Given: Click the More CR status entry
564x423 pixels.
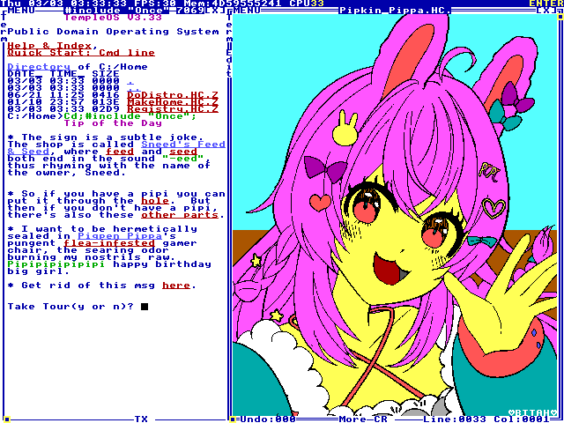Looking at the screenshot, I should pos(363,419).
